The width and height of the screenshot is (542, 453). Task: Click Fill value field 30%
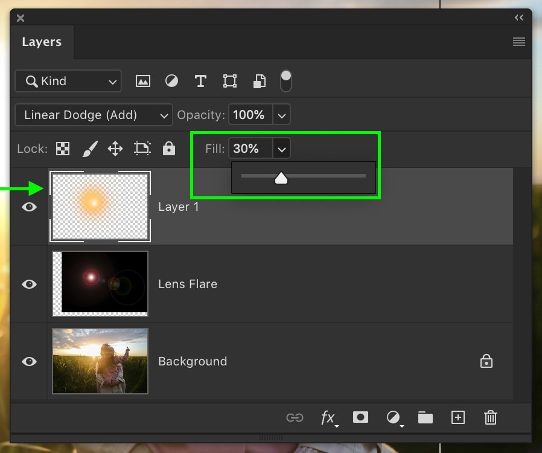[250, 149]
